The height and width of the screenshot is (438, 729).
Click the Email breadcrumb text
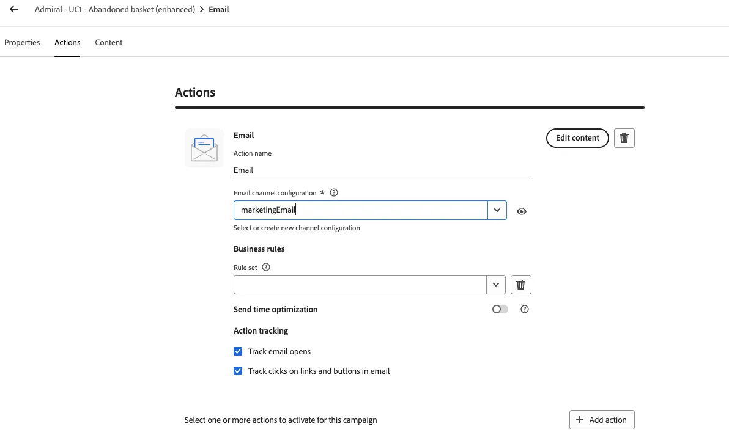218,9
